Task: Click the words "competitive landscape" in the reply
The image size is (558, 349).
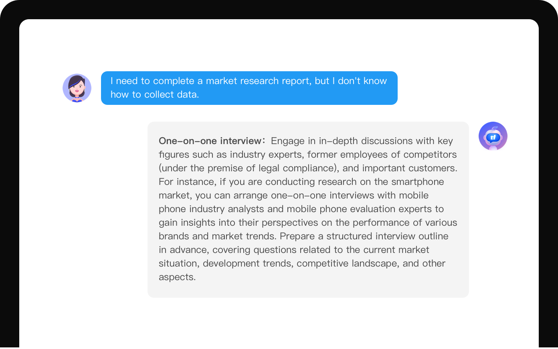Action: point(347,263)
